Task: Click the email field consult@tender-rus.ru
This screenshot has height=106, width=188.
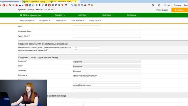Action: (107, 85)
